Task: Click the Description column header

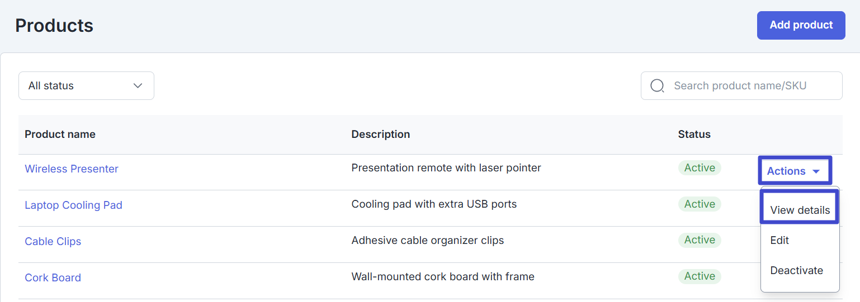Action: point(380,134)
